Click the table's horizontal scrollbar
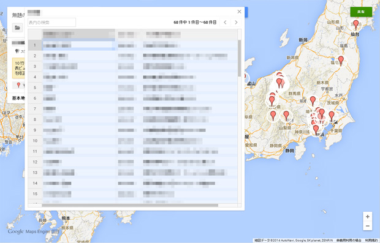This screenshot has height=243, width=380. pos(130,205)
